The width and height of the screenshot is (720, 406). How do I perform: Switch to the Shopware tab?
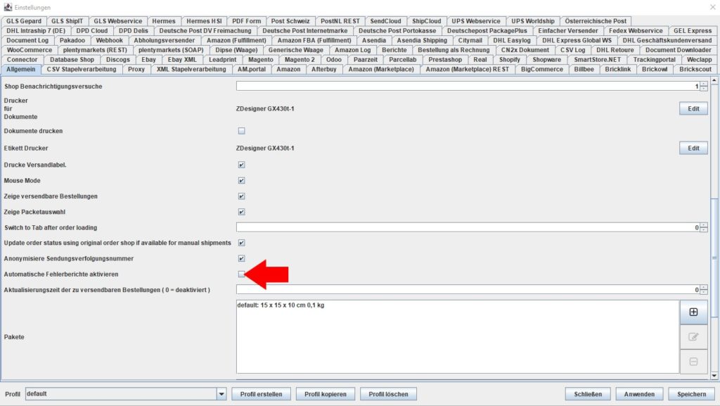[546, 60]
